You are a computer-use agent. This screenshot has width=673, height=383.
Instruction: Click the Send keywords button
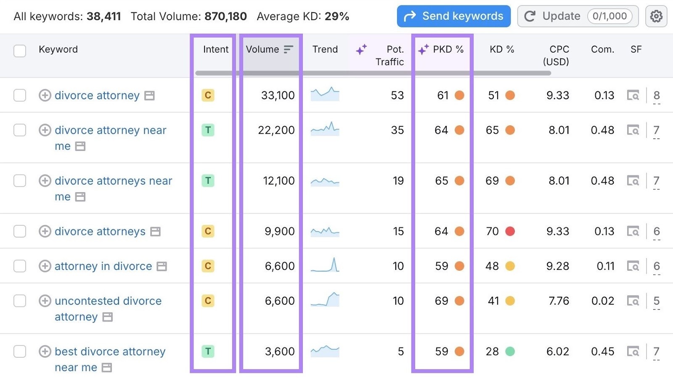click(x=453, y=16)
